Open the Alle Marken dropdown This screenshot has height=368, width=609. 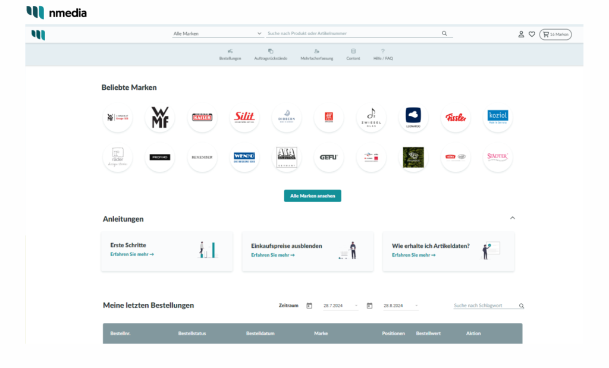217,33
